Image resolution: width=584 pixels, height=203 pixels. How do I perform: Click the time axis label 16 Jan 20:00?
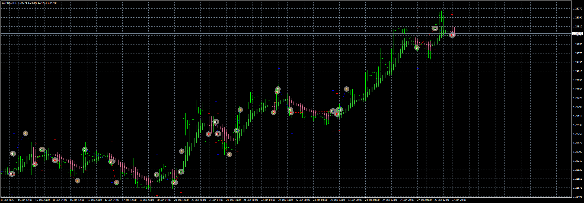click(94, 200)
